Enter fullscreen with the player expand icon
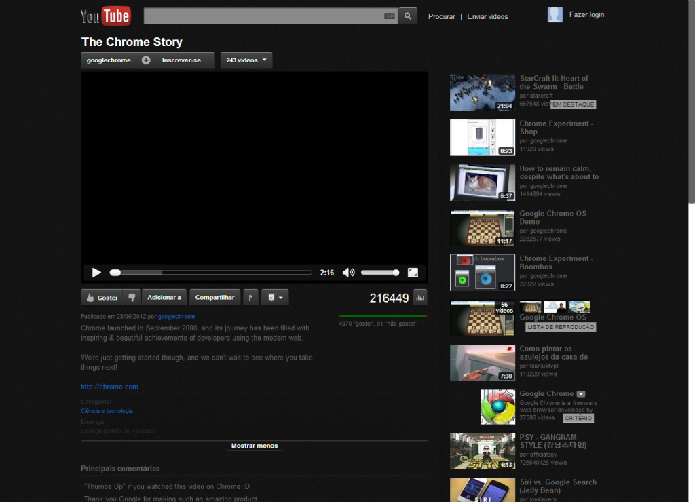The width and height of the screenshot is (695, 502). click(413, 273)
